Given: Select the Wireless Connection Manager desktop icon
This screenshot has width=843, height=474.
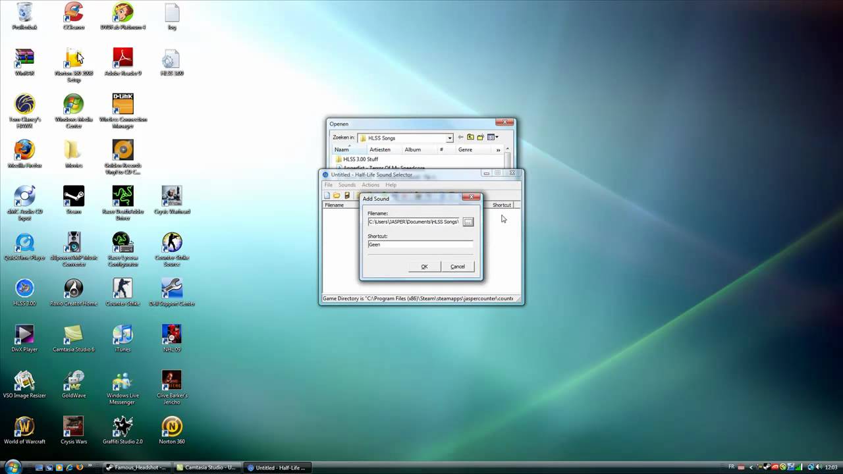Looking at the screenshot, I should (122, 111).
